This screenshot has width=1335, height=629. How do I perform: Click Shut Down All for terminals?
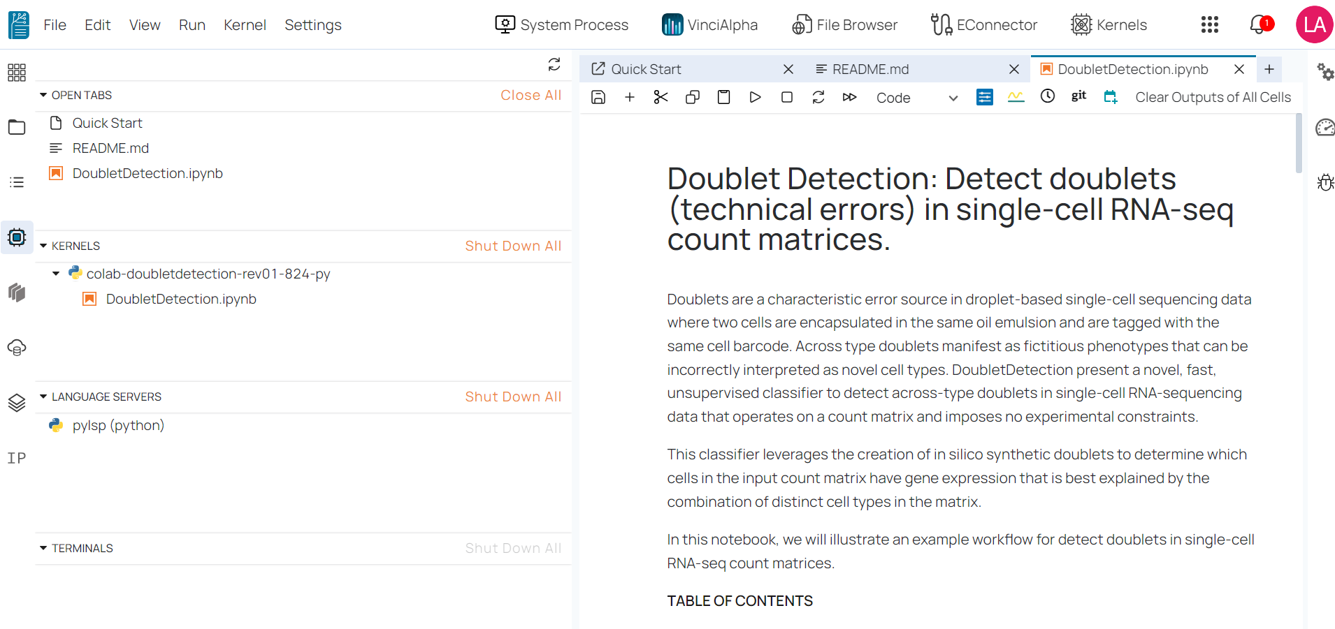pyautogui.click(x=514, y=548)
